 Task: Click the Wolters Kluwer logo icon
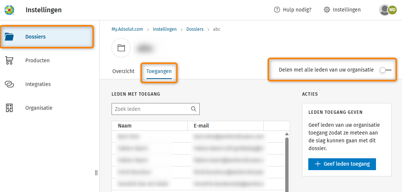tap(9, 10)
